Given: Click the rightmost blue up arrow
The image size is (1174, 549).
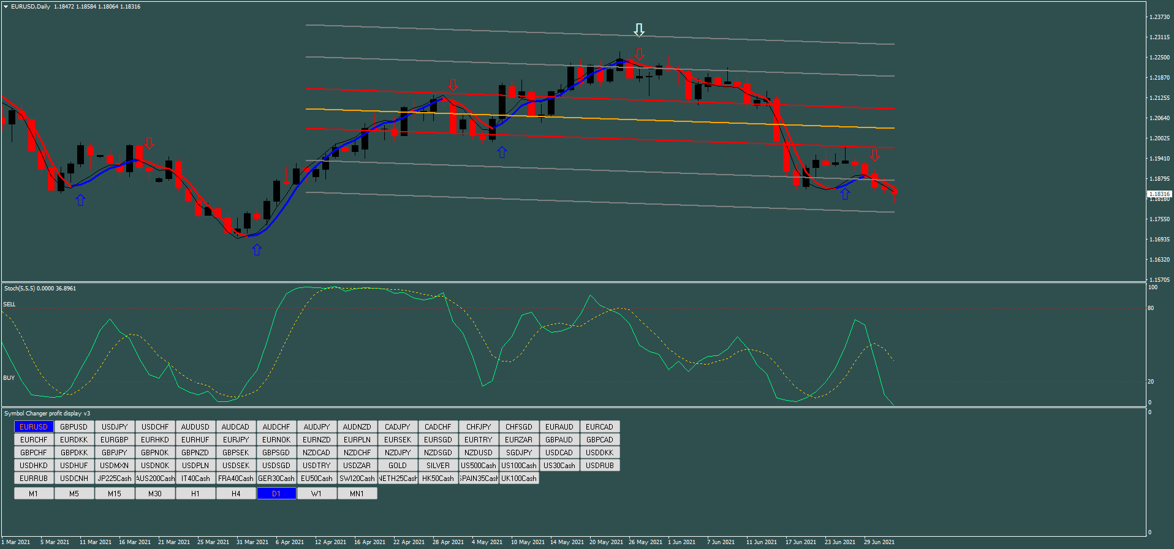Looking at the screenshot, I should point(845,194).
